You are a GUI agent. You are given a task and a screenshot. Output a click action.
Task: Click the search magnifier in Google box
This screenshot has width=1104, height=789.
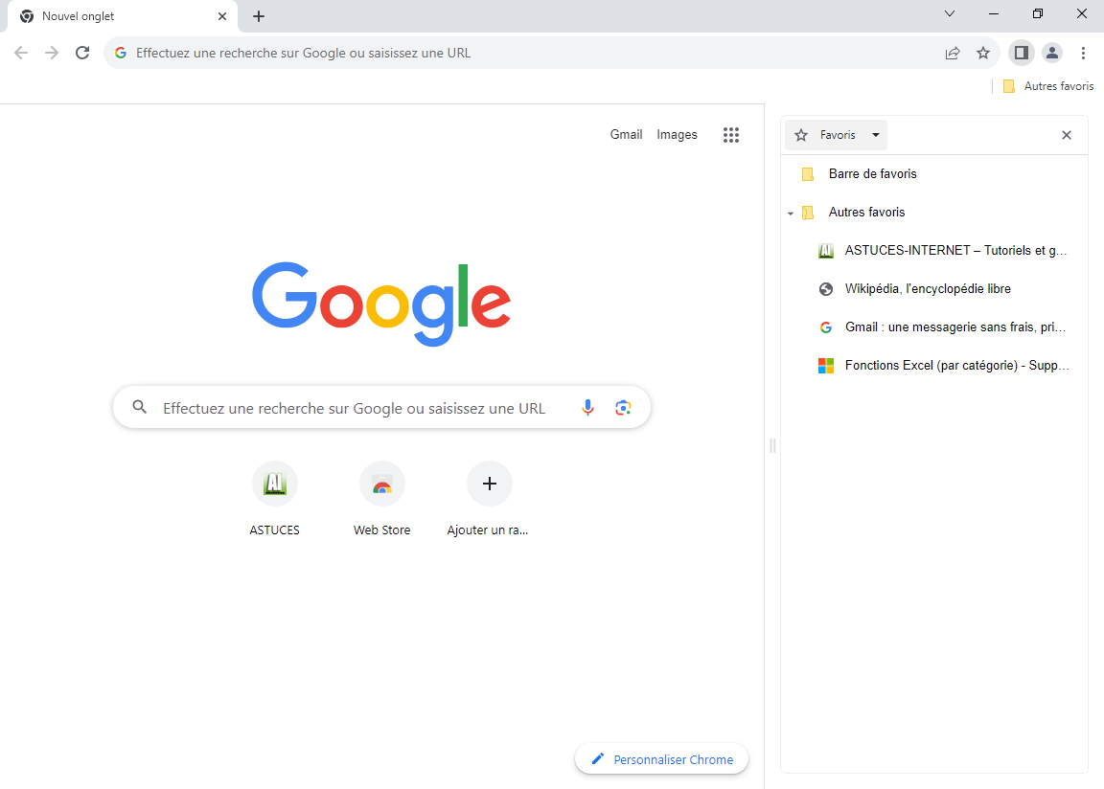coord(139,407)
